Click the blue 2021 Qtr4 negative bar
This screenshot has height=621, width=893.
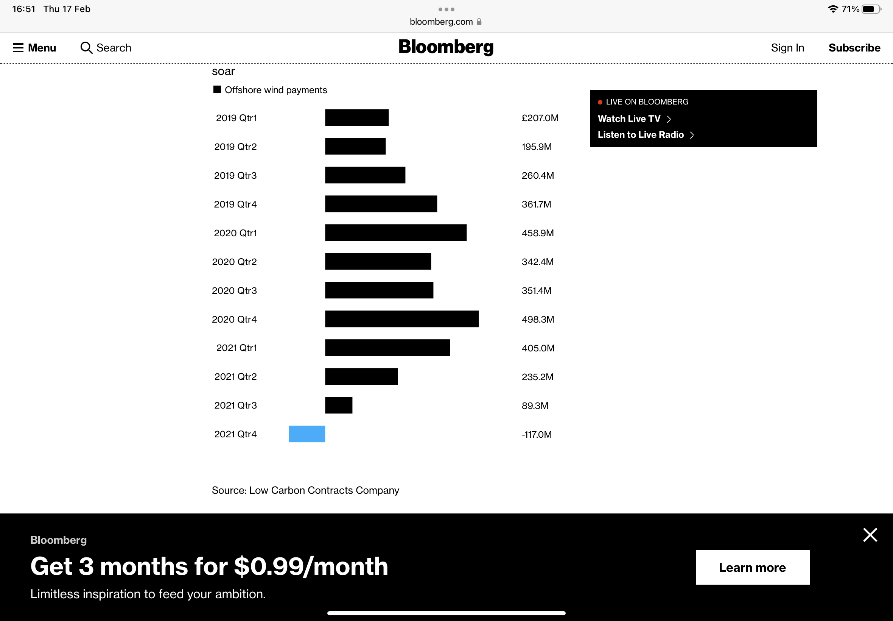pyautogui.click(x=307, y=434)
